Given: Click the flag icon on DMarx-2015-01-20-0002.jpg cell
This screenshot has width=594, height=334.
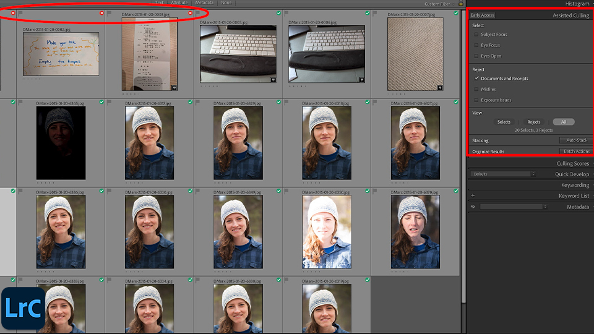Looking at the screenshot, I should 20,13.
